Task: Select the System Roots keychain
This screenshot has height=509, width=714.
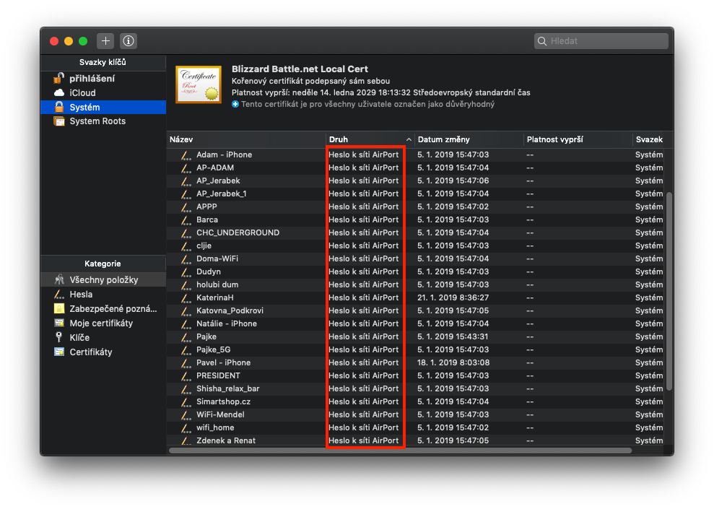Action: tap(103, 121)
